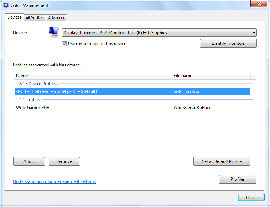
Task: Click the WideGamutRGB.icc file name
Action: [192, 108]
